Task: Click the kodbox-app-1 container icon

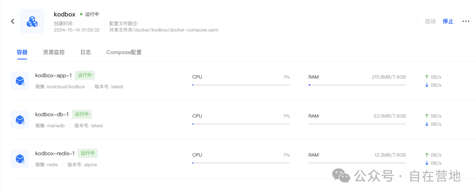Action: click(20, 81)
